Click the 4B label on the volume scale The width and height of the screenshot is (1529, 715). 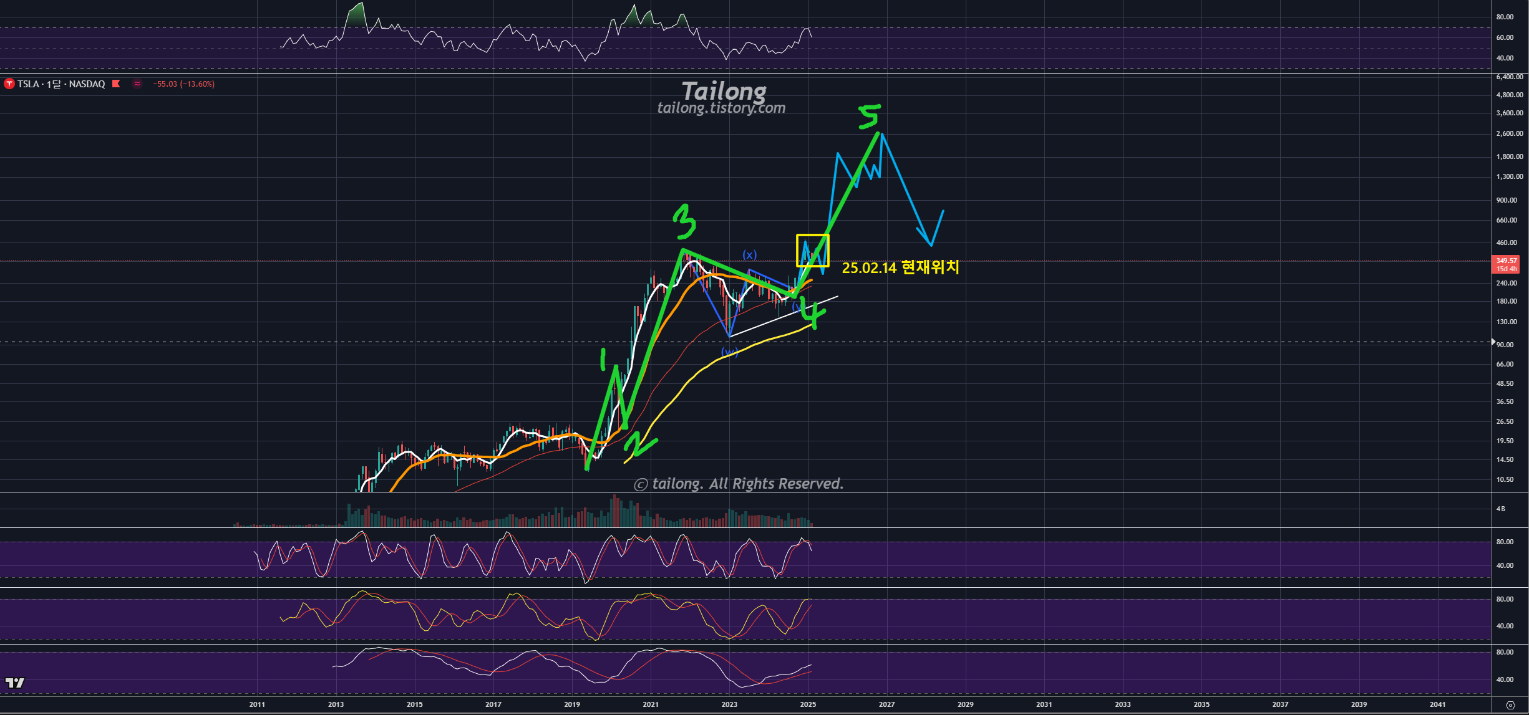point(1500,509)
